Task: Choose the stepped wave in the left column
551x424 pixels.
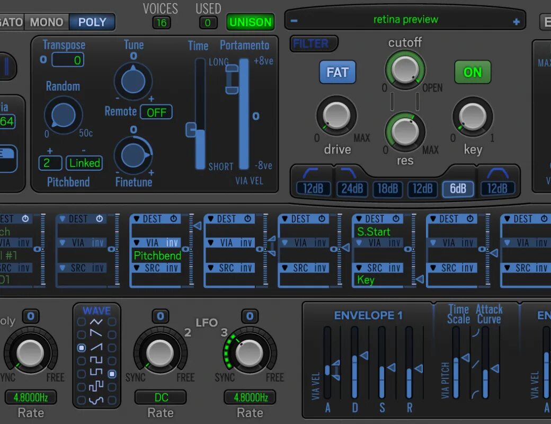Action: point(81,387)
